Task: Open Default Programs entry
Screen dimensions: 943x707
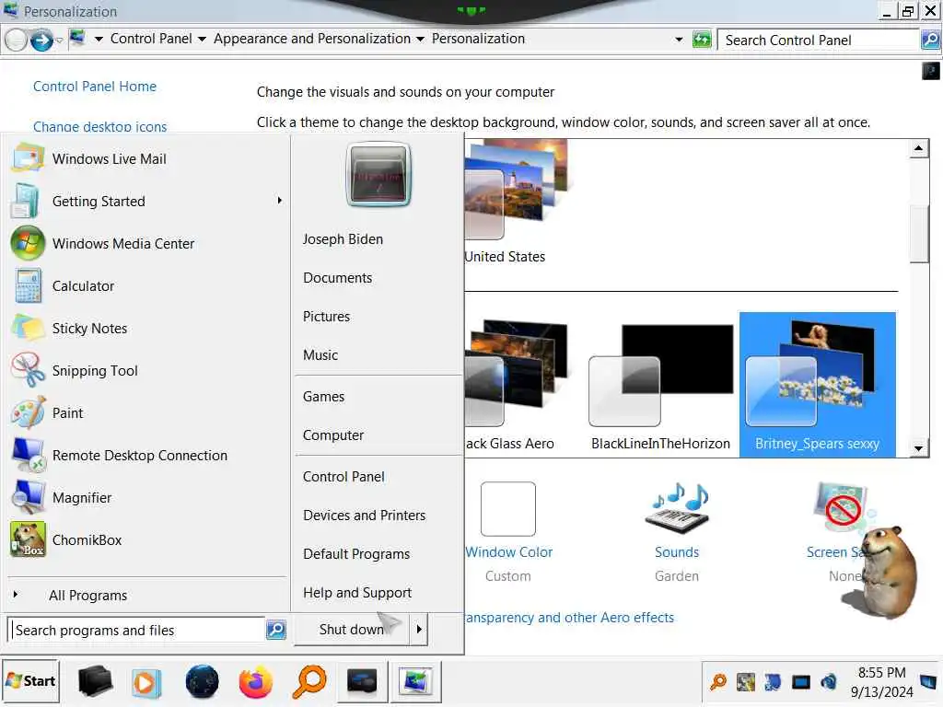Action: pos(356,554)
